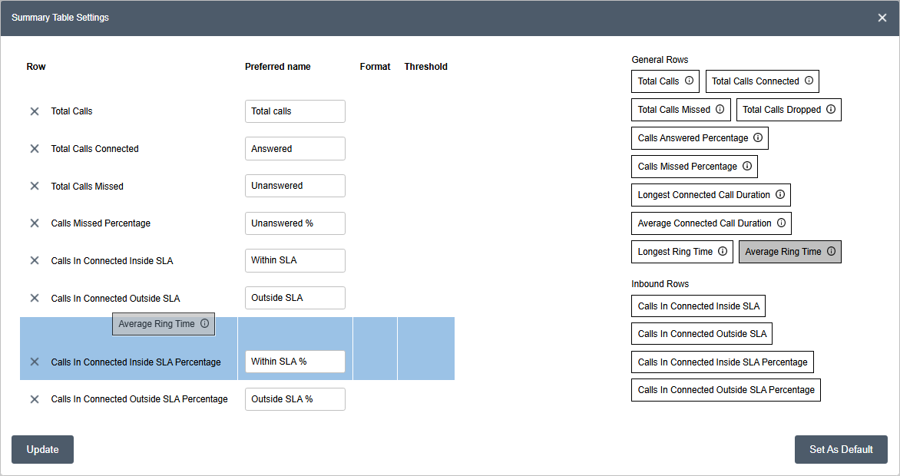The height and width of the screenshot is (476, 900).
Task: Remove the Calls In Connected Inside SLA row
Action: click(x=35, y=261)
